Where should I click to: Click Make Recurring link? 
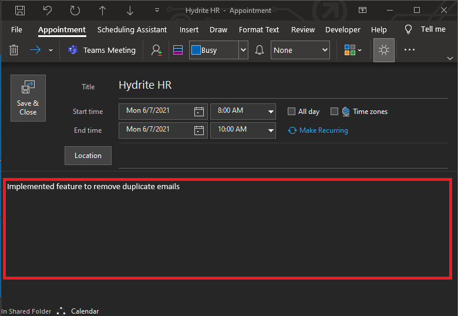(x=318, y=130)
